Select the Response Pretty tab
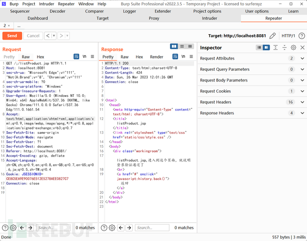This screenshot has width=307, height=241. pos(108,57)
